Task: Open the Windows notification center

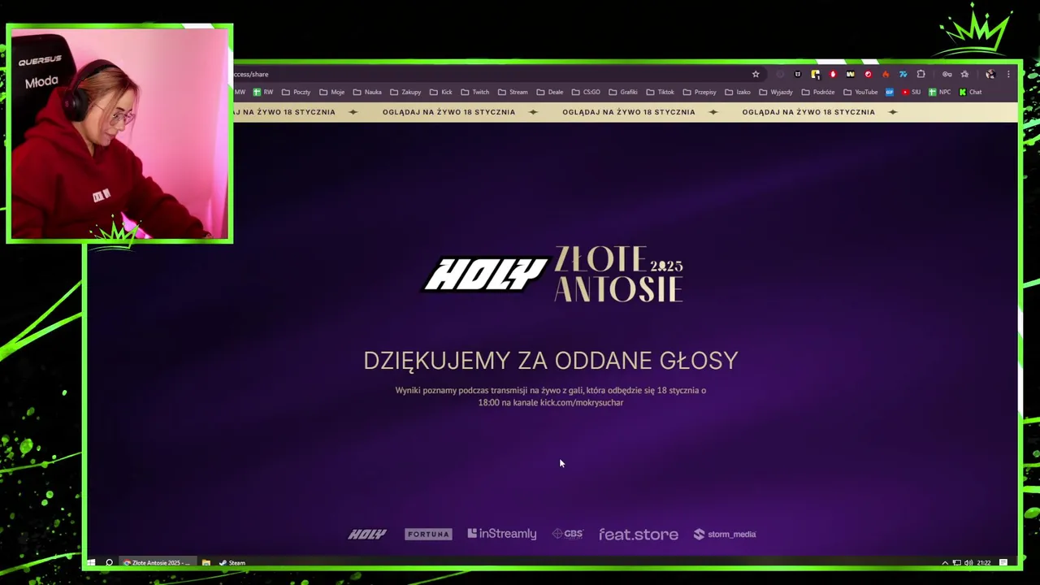Action: [x=1003, y=562]
